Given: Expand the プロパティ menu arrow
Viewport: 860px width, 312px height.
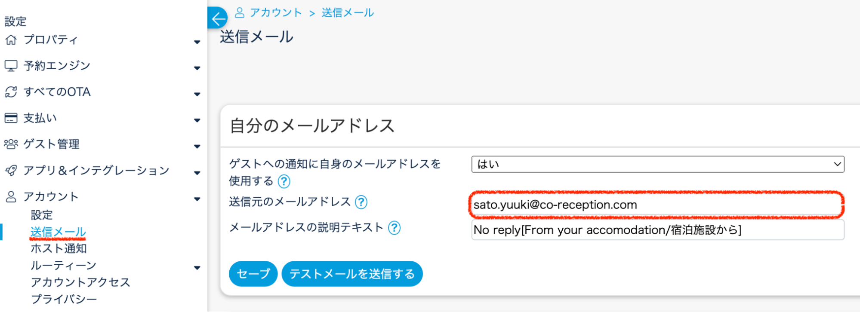Looking at the screenshot, I should [x=197, y=42].
